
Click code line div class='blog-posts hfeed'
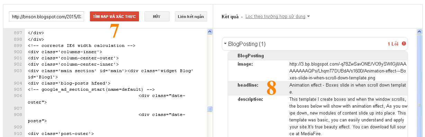[x=69, y=83]
